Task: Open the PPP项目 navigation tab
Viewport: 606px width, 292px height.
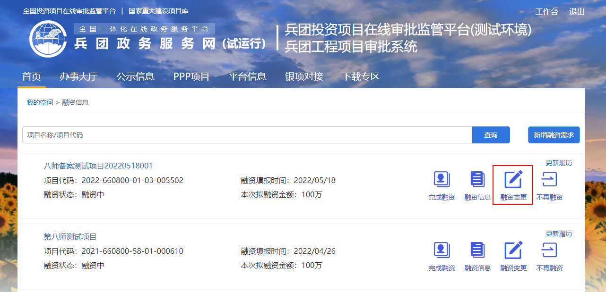Action: point(191,76)
